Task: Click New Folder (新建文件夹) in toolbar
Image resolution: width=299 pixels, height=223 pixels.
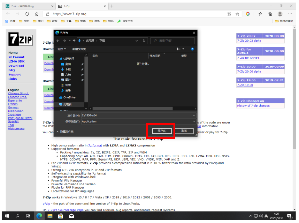Action: coord(79,49)
